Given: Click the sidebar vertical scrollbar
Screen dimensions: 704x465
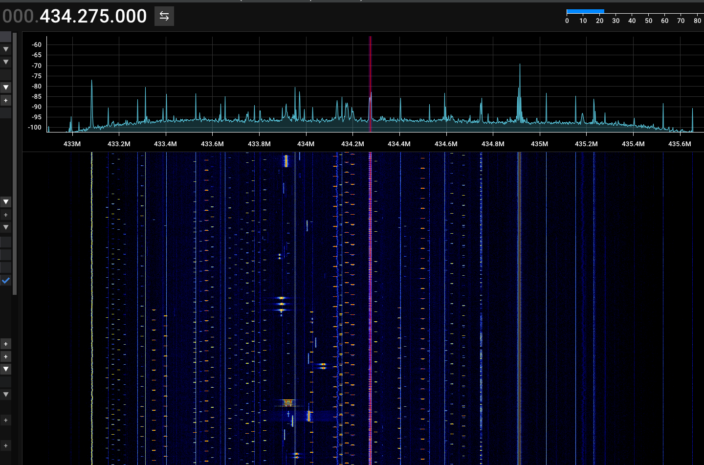Looking at the screenshot, I should coord(15,164).
